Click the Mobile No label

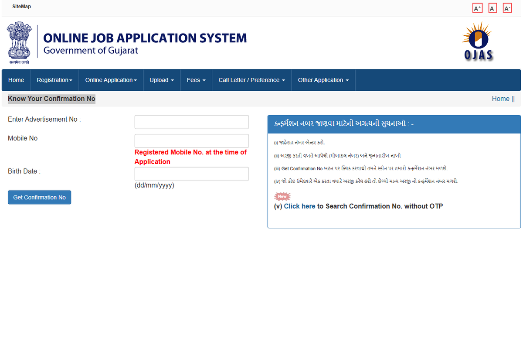23,138
